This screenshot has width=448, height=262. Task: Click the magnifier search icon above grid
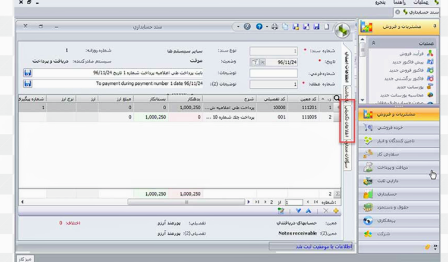coord(337,98)
